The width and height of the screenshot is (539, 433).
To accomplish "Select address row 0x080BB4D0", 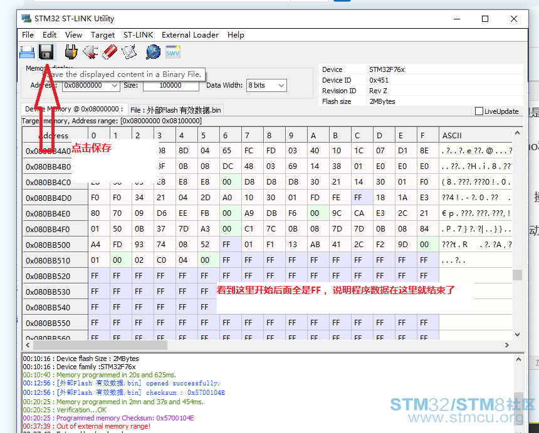I will tap(55, 198).
